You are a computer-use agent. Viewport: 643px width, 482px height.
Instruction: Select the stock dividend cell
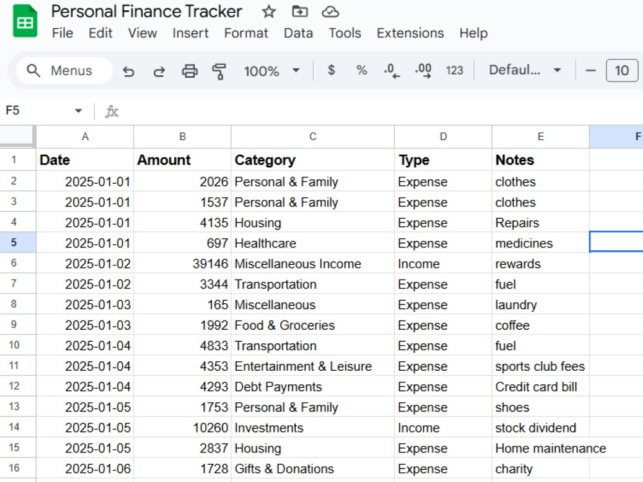[541, 427]
